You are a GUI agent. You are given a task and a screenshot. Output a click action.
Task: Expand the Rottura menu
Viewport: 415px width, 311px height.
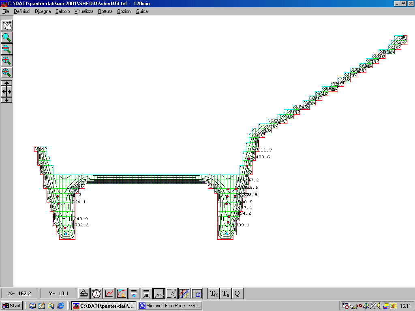105,11
